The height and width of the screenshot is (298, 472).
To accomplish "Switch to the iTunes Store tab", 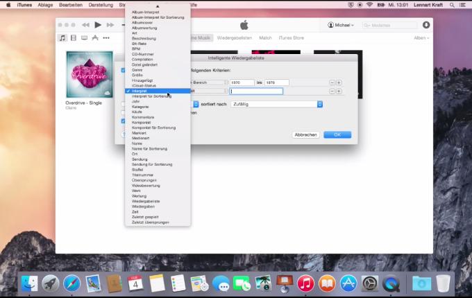I will [x=291, y=38].
